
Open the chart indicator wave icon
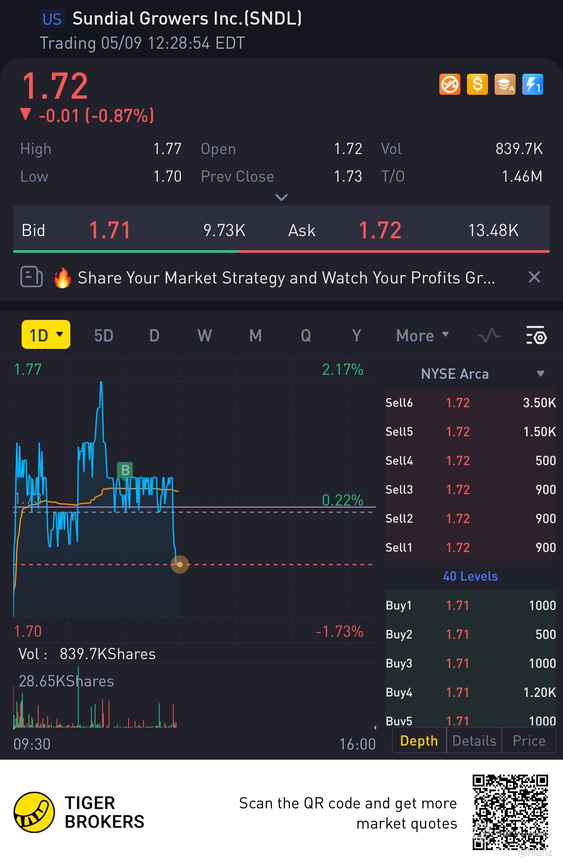coord(489,336)
